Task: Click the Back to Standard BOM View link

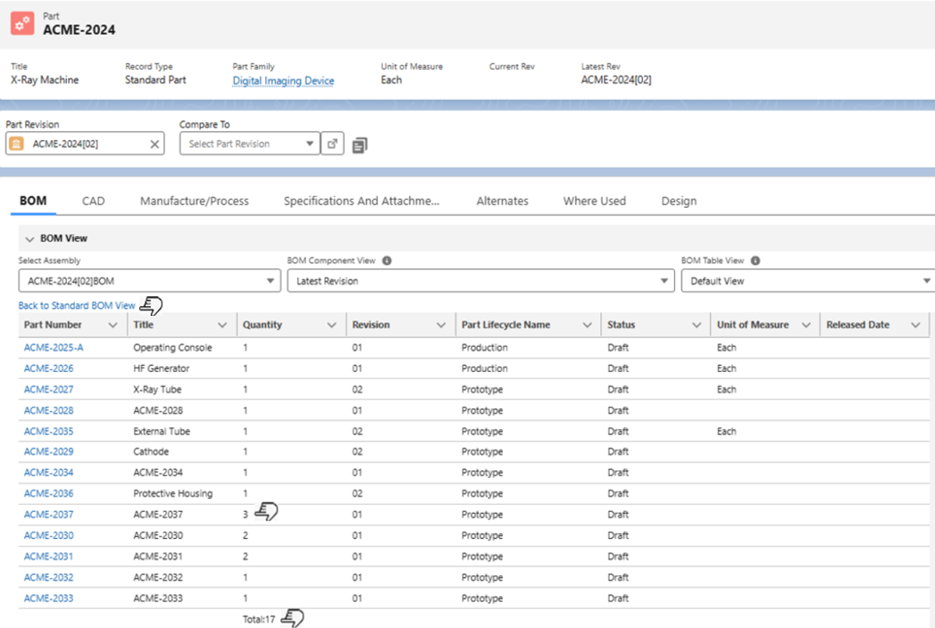Action: click(x=77, y=305)
